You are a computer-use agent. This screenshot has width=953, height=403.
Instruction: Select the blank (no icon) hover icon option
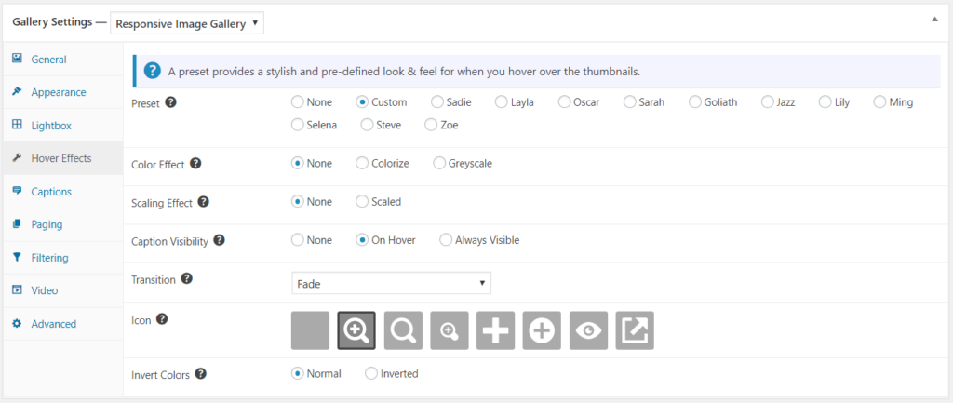pos(310,330)
